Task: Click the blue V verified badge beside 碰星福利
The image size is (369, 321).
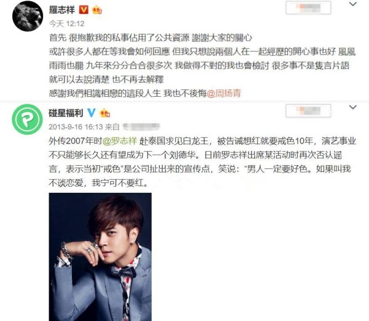Action: click(x=91, y=113)
